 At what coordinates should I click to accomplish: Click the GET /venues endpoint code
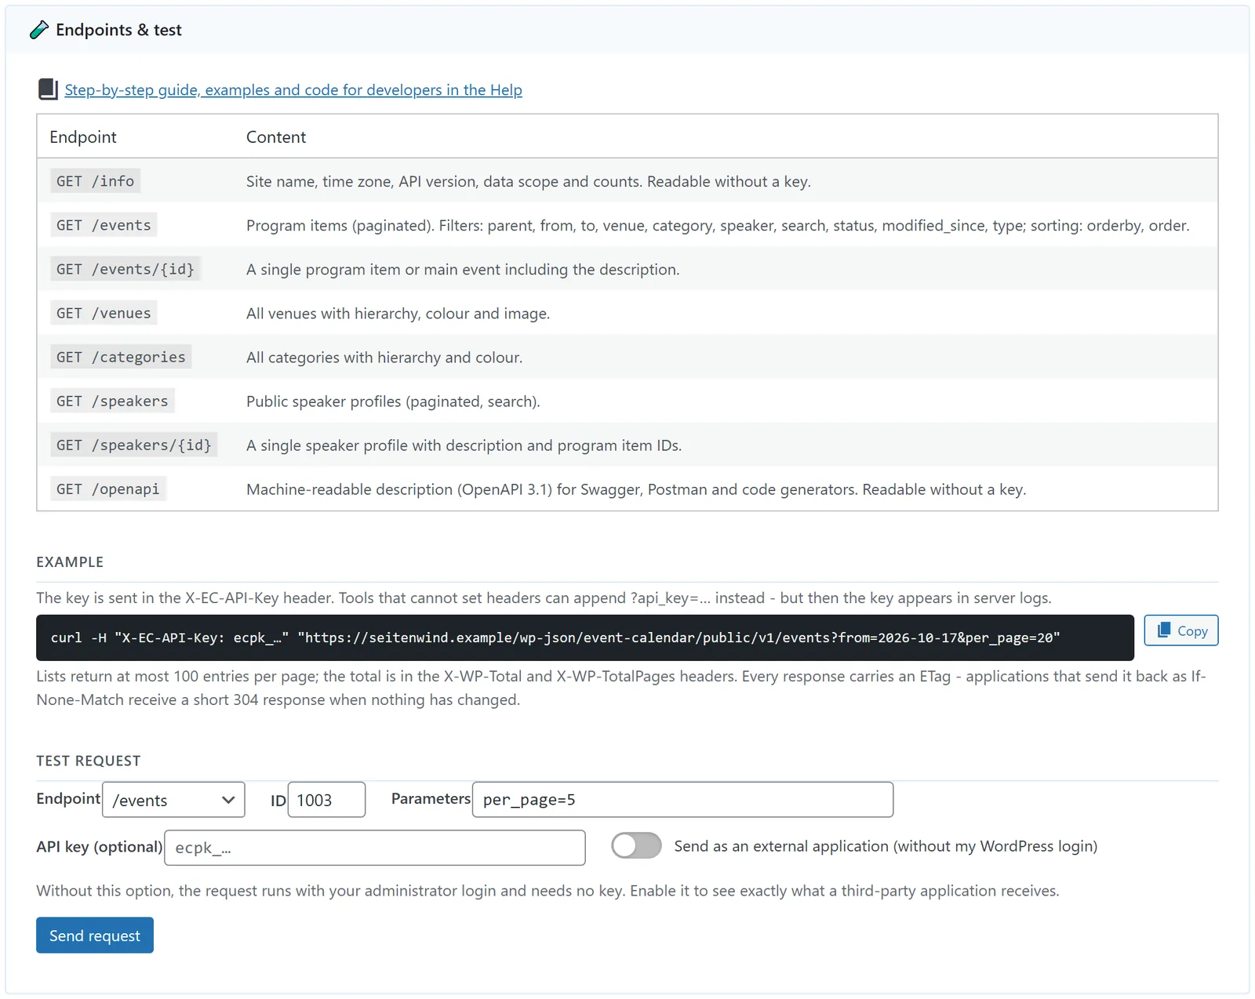click(104, 313)
